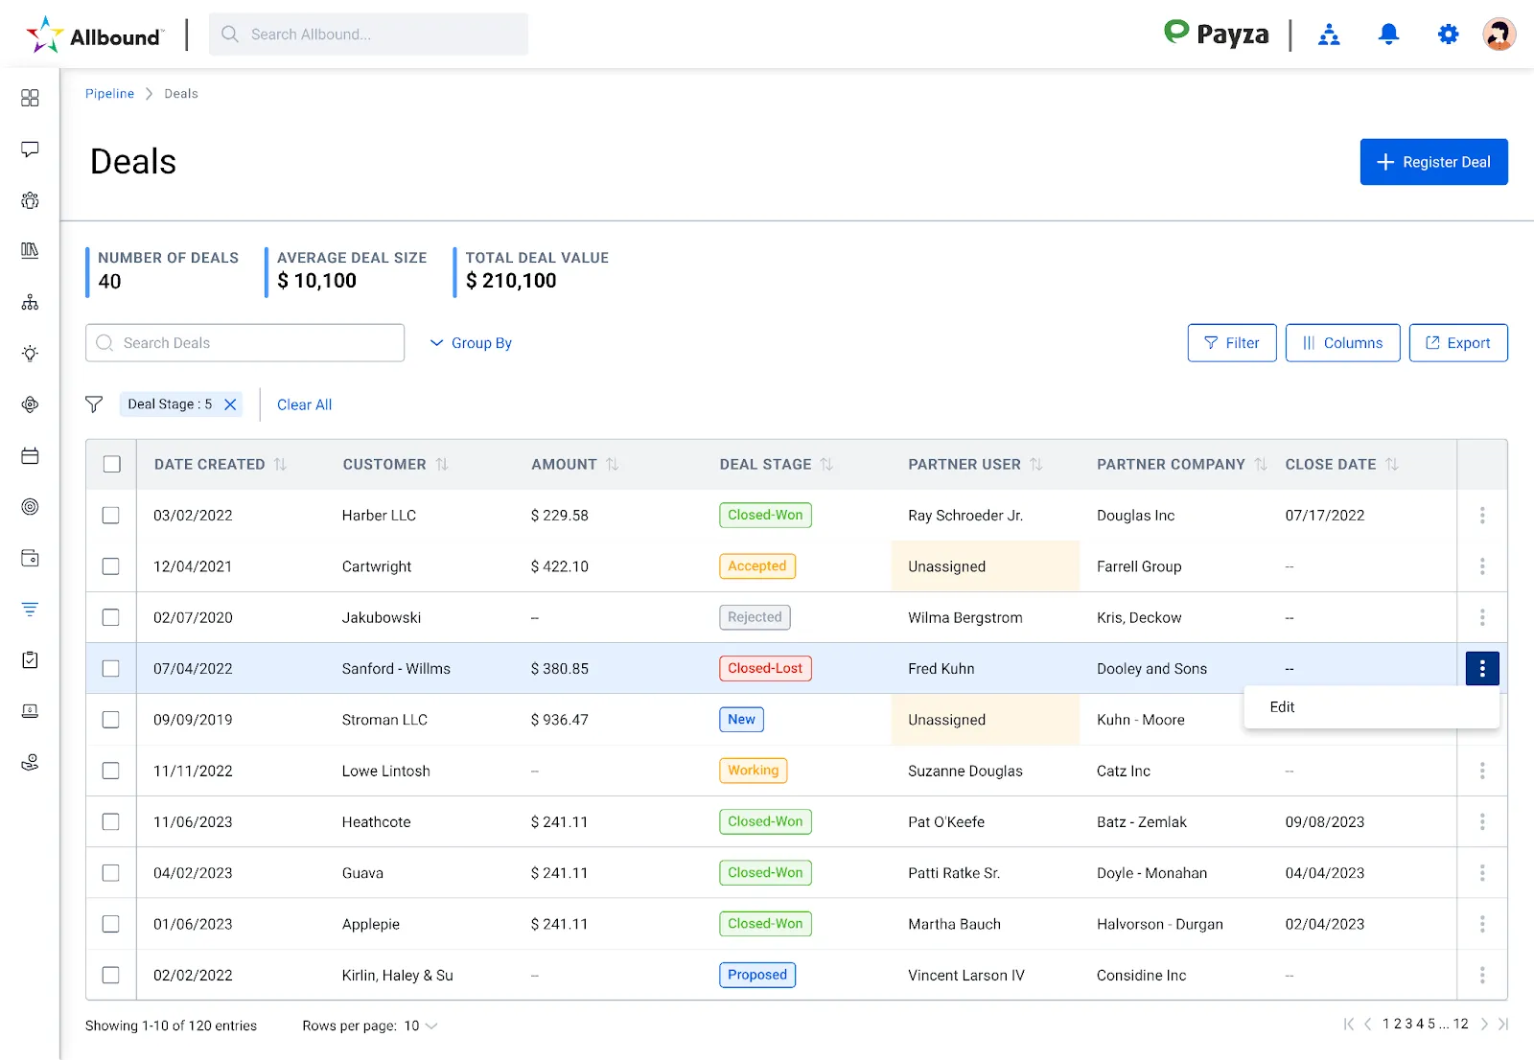
Task: Select the Cartwright row checkbox
Action: click(x=111, y=566)
